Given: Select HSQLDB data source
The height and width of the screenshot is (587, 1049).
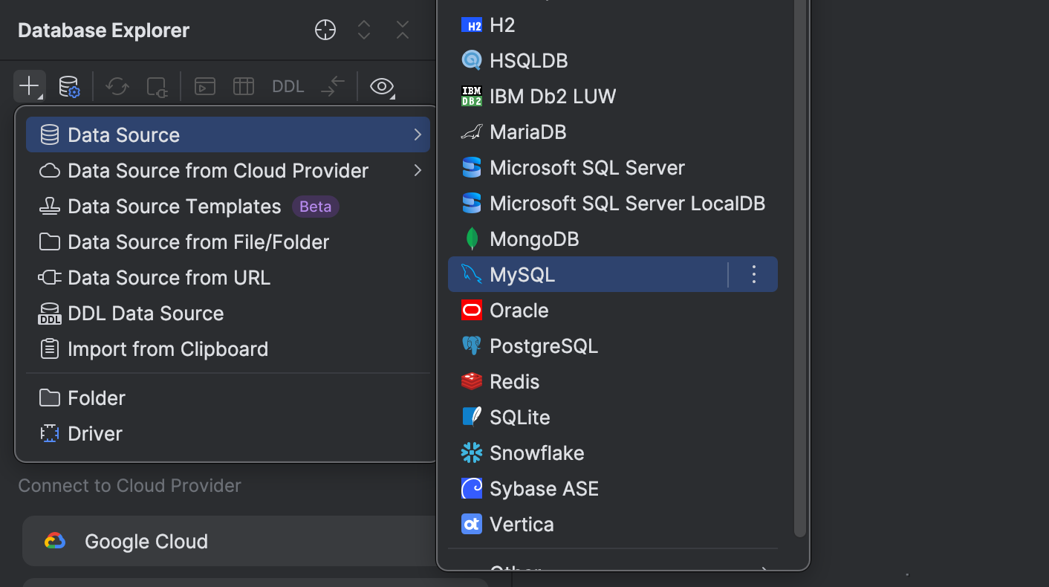Looking at the screenshot, I should pos(613,60).
